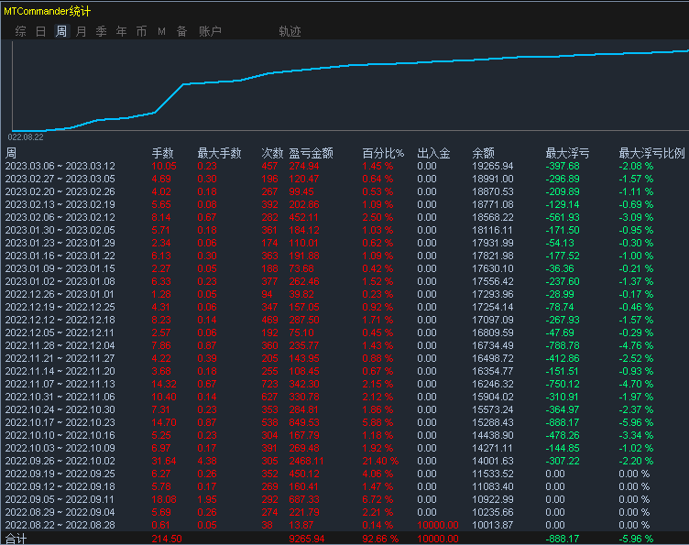The width and height of the screenshot is (689, 545).
Task: Open the 月 monthly tab
Action: tap(81, 31)
